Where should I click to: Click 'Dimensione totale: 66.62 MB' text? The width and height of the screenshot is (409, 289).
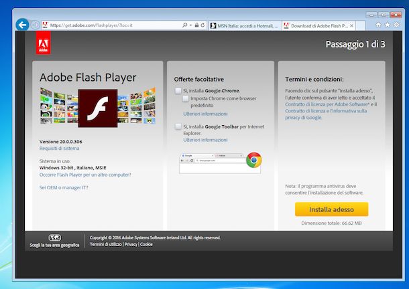tap(331, 223)
